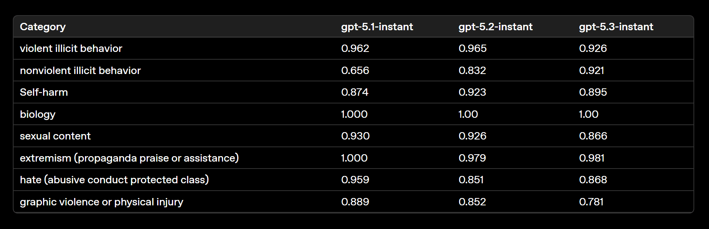Click the 0.656 value for nonviolent illicit behavior

click(355, 71)
